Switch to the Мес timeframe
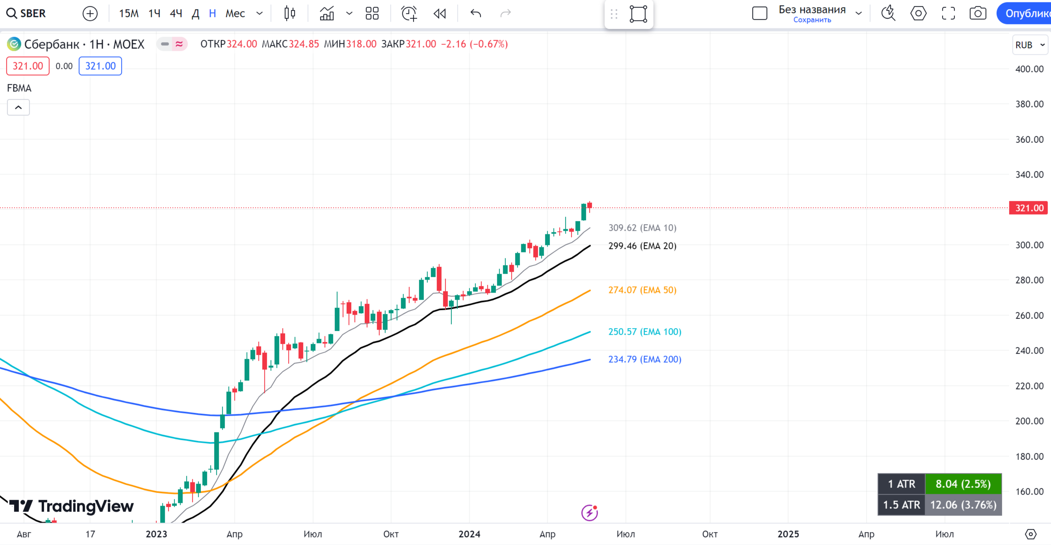This screenshot has width=1051, height=545. click(x=235, y=13)
